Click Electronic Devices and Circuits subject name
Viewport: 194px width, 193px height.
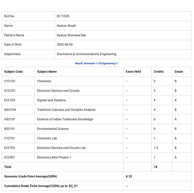[58, 91]
